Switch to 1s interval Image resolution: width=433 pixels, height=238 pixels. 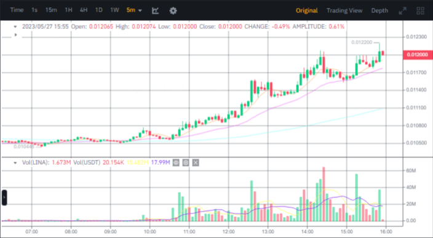click(34, 10)
